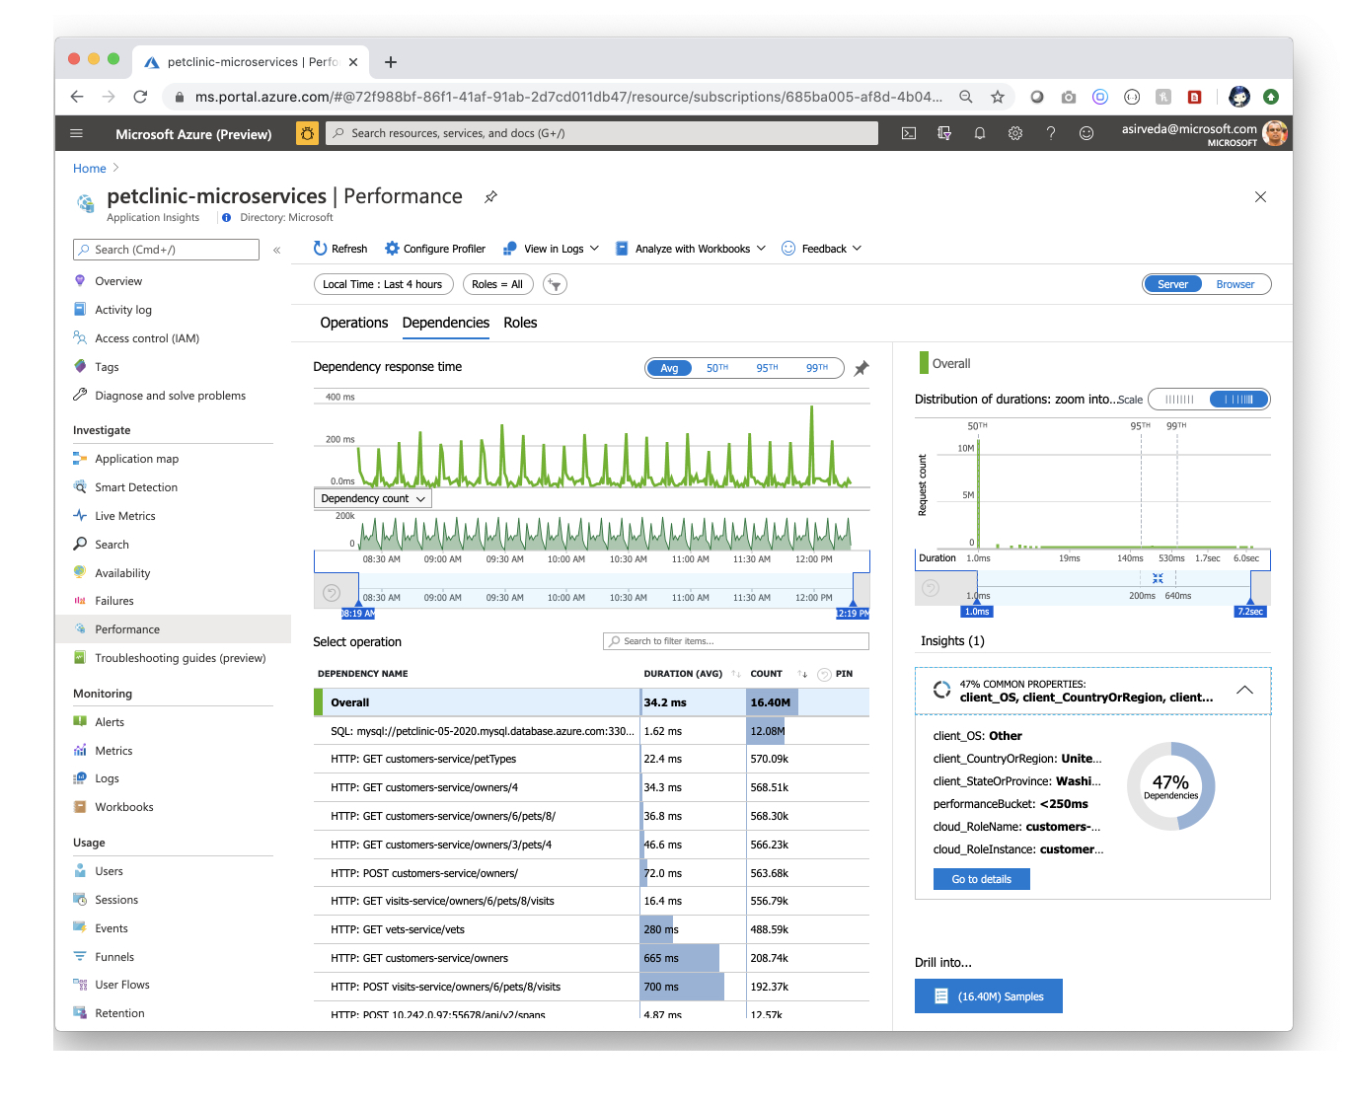Viewport: 1348px width, 1104px height.
Task: Reset the time range on dependency chart
Action: pos(332,593)
